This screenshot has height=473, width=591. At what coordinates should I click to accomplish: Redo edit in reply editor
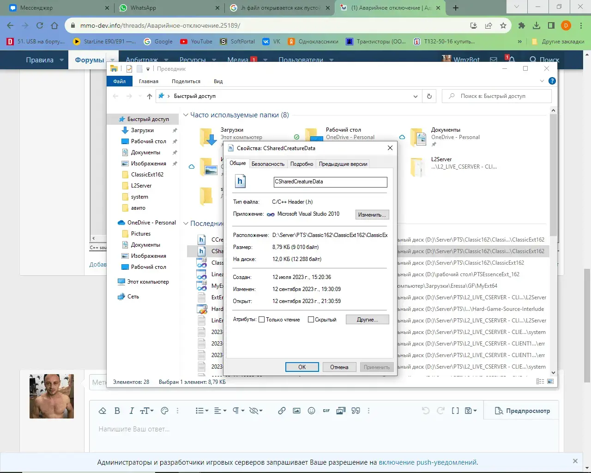tap(440, 411)
